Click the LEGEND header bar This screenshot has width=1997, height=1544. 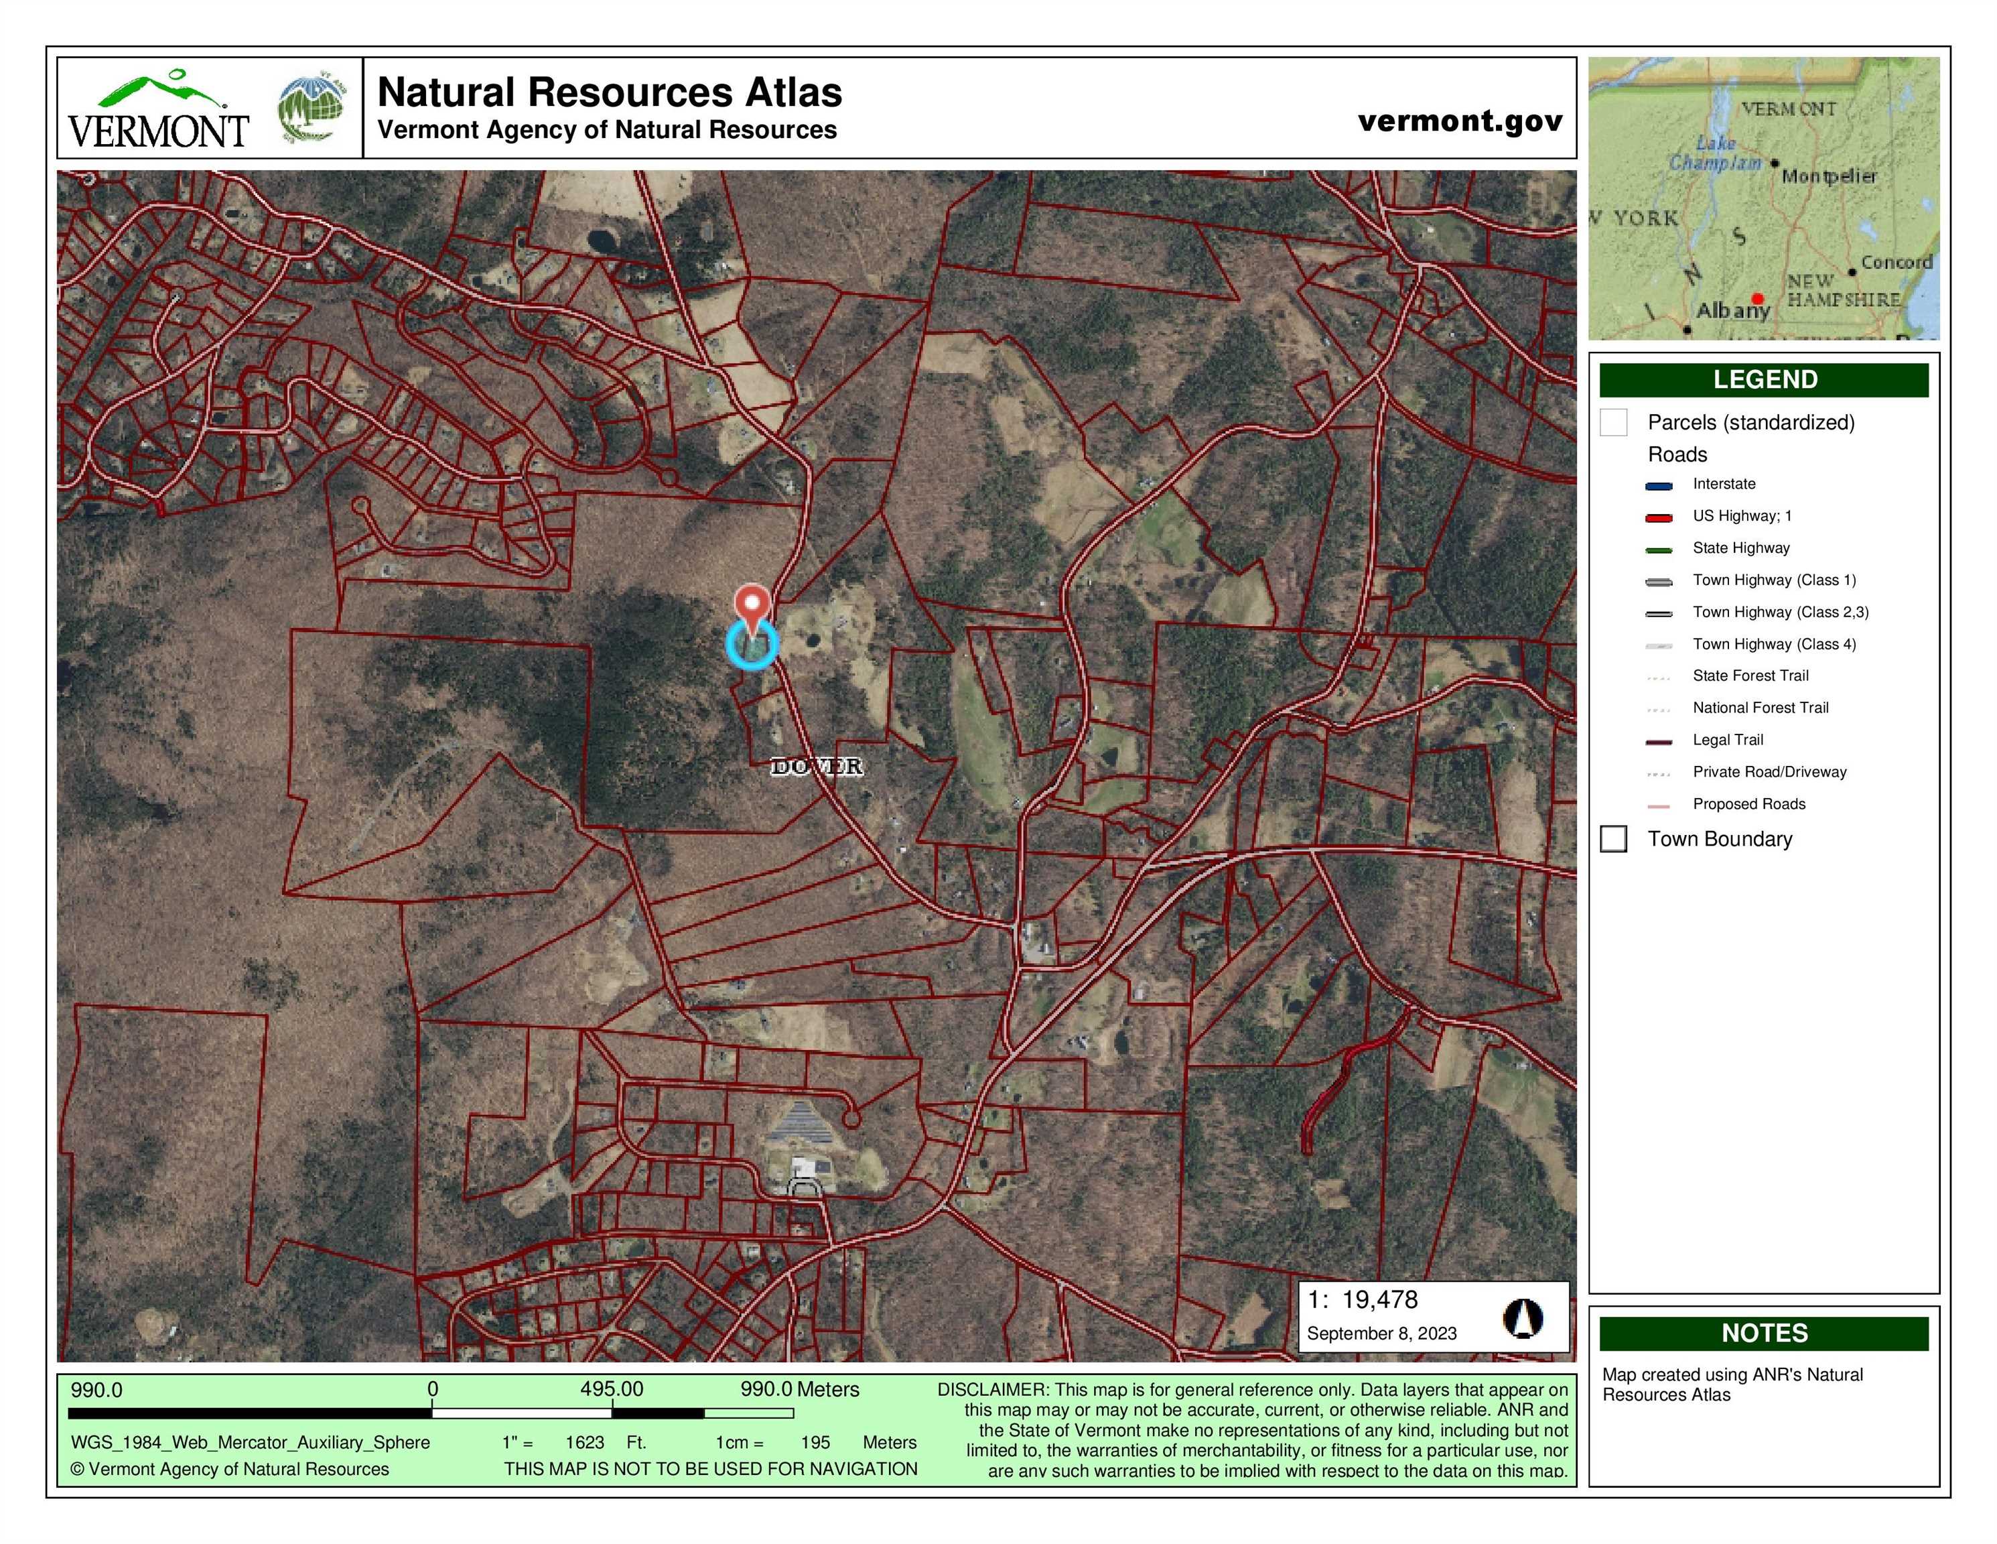[x=1764, y=379]
